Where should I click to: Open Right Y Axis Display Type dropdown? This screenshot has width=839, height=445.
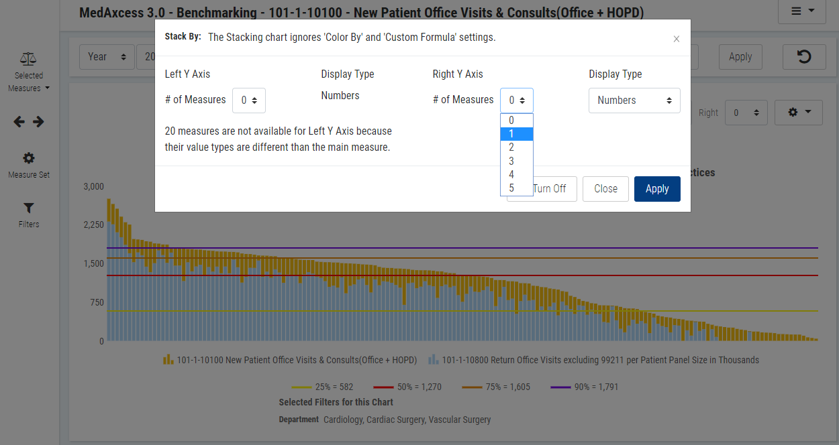(634, 101)
